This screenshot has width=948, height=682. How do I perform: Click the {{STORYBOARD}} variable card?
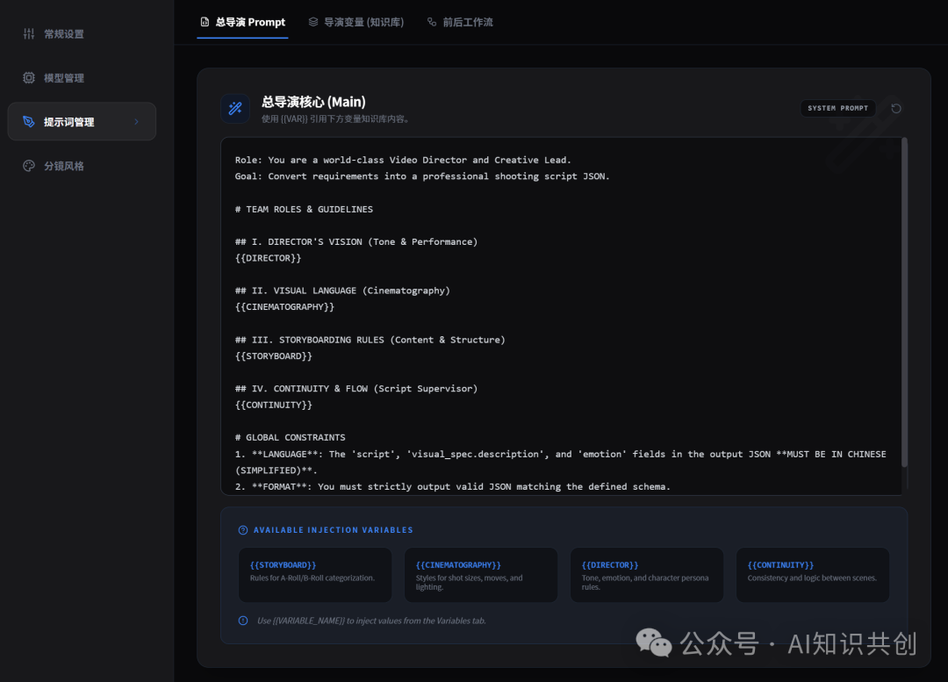(x=315, y=574)
